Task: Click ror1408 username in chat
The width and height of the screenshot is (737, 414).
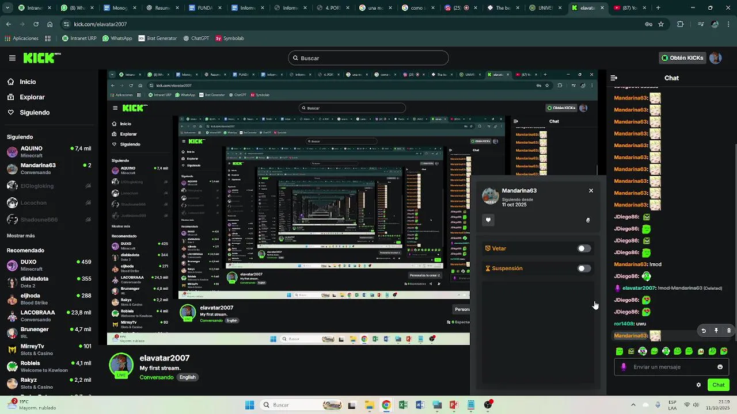Action: (x=624, y=324)
